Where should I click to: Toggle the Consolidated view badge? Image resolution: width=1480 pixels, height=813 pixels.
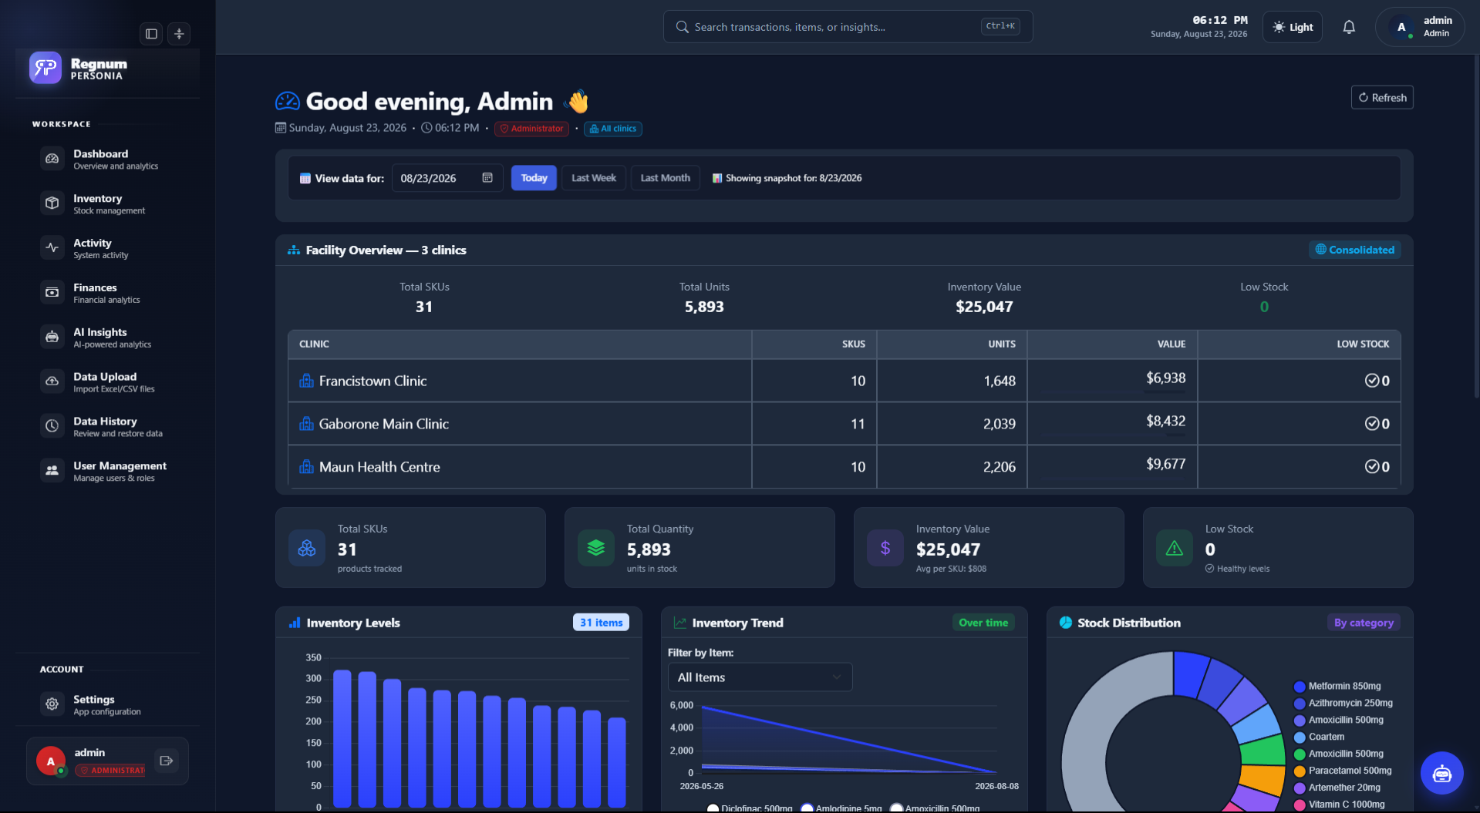1355,250
